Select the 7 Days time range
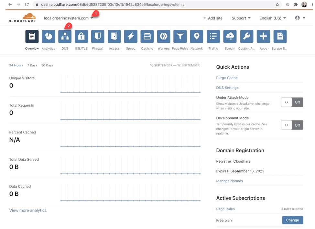 click(32, 65)
